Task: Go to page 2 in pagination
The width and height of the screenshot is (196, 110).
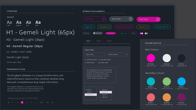Action: pyautogui.click(x=17, y=102)
